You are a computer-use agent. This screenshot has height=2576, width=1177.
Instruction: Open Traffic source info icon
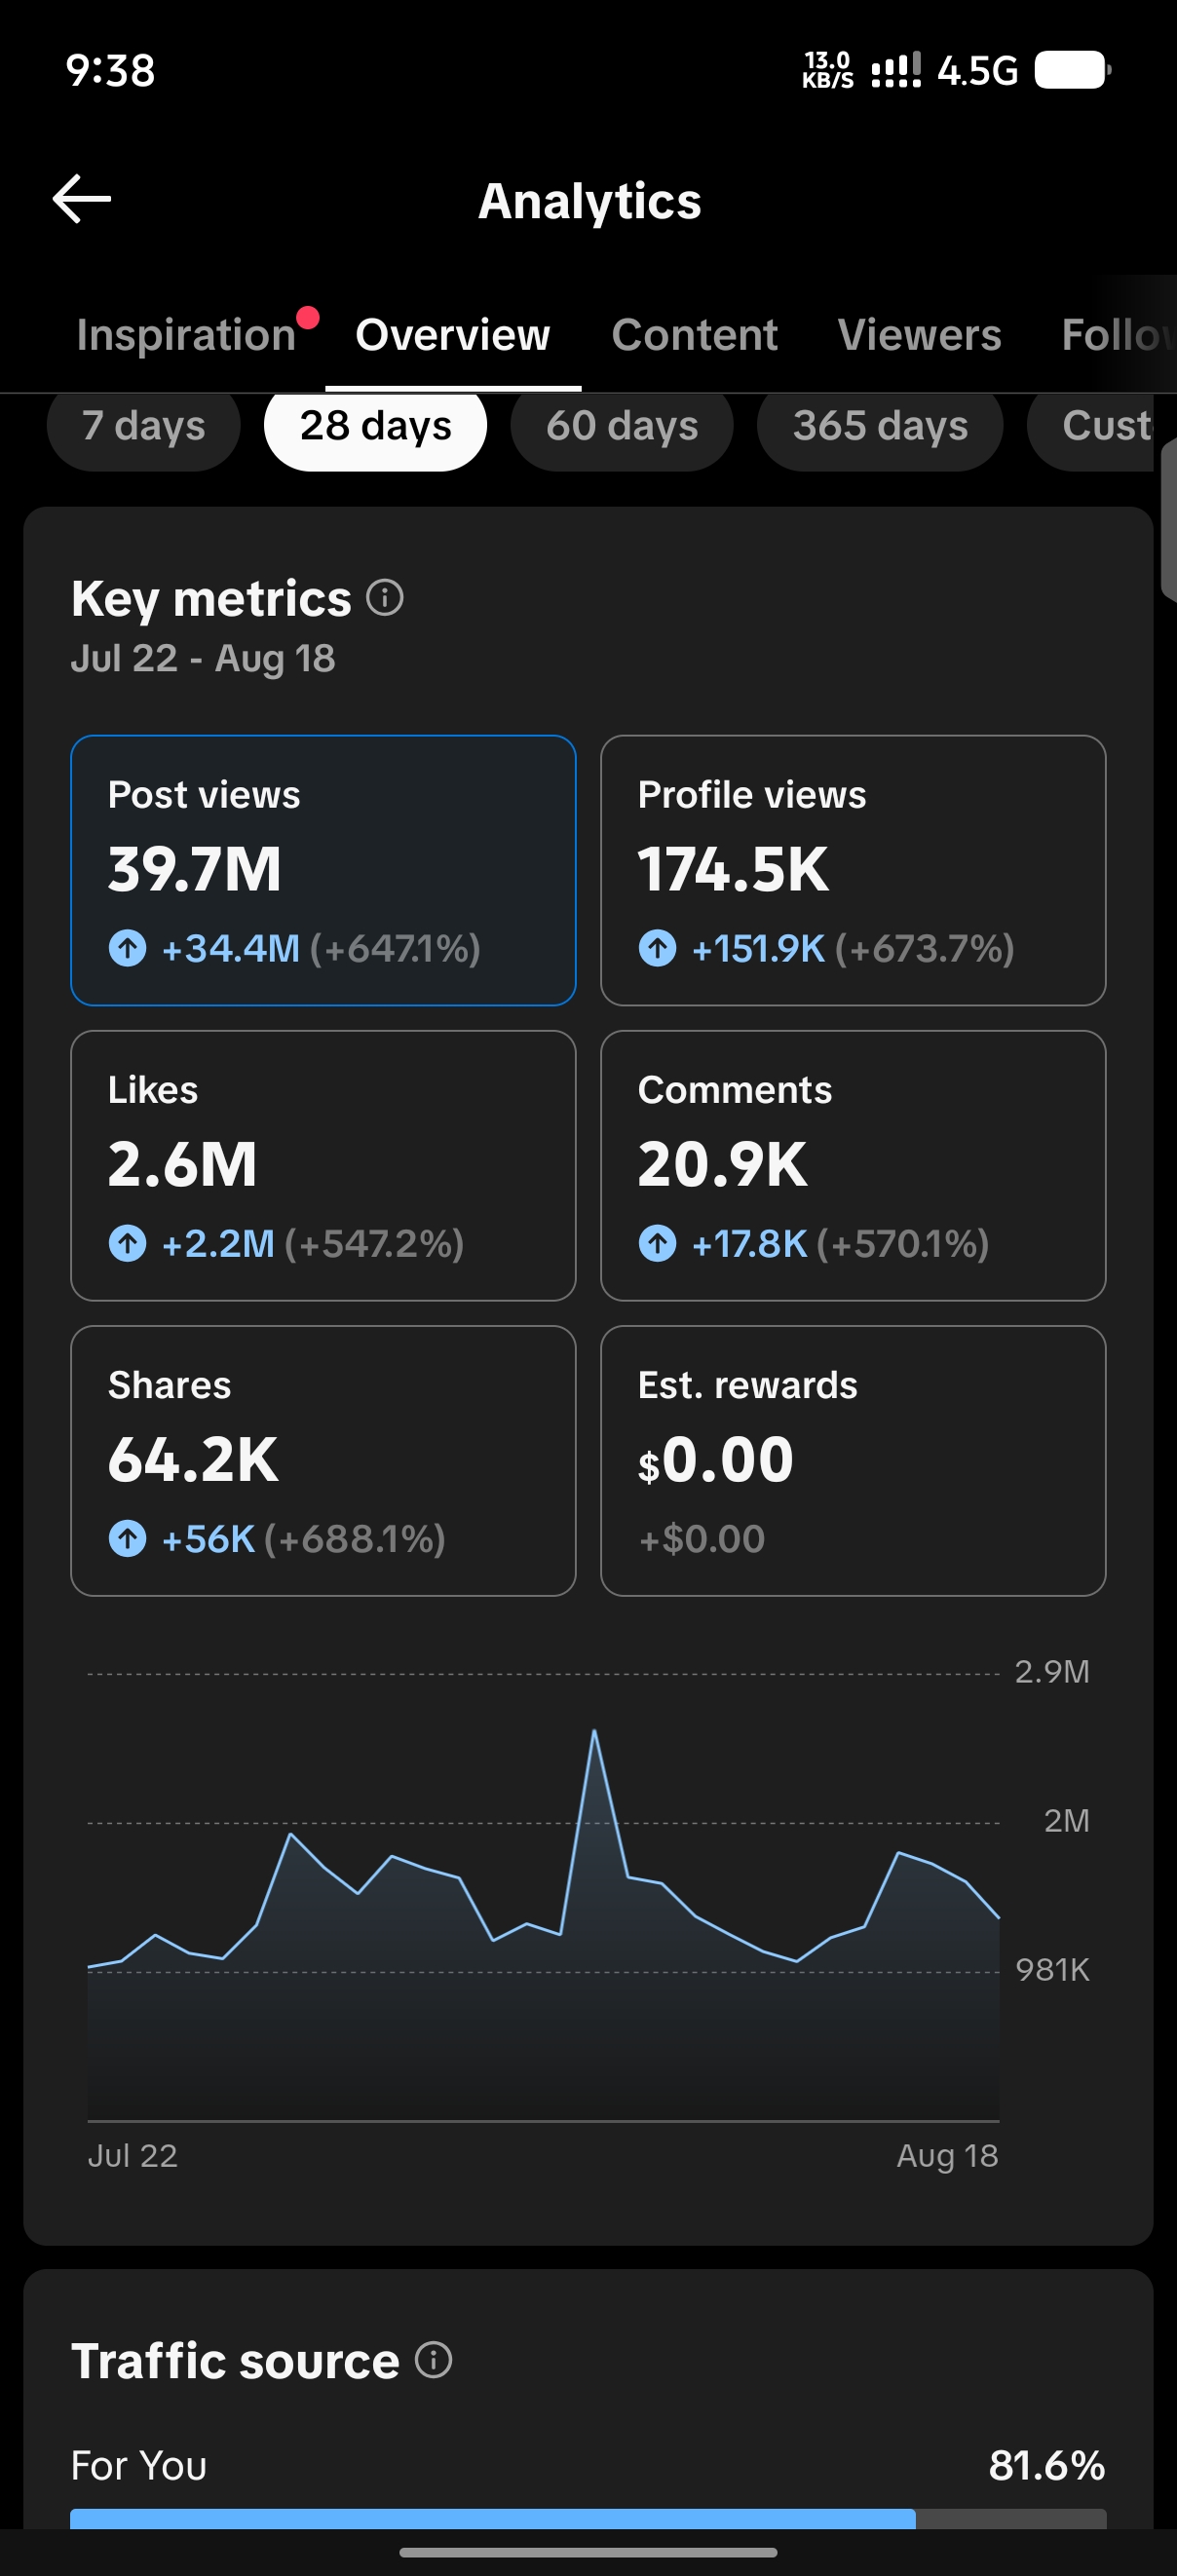434,2361
